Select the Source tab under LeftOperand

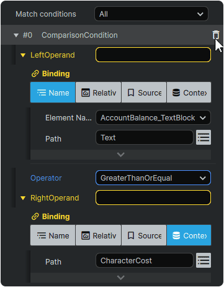coord(144,93)
